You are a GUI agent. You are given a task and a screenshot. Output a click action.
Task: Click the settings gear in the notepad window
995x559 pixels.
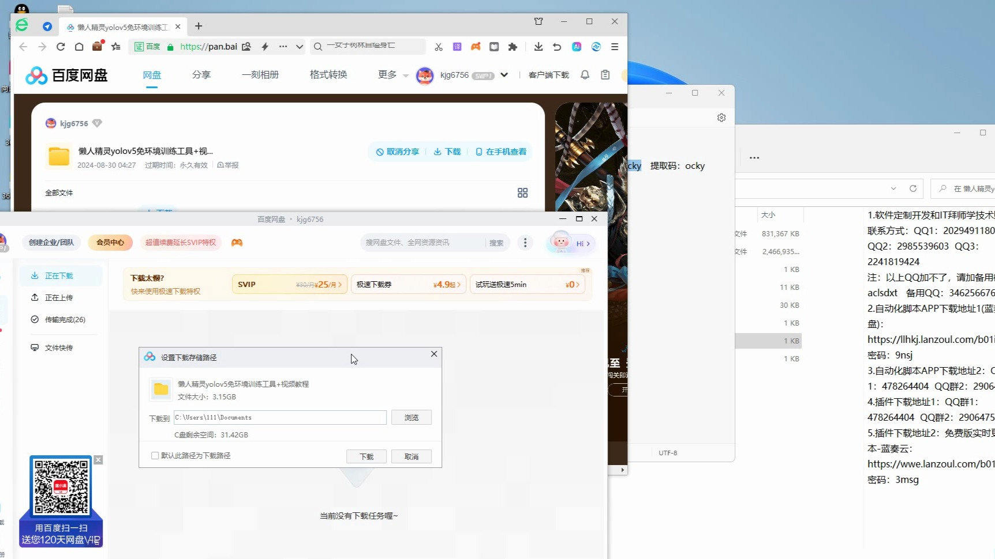(x=721, y=118)
